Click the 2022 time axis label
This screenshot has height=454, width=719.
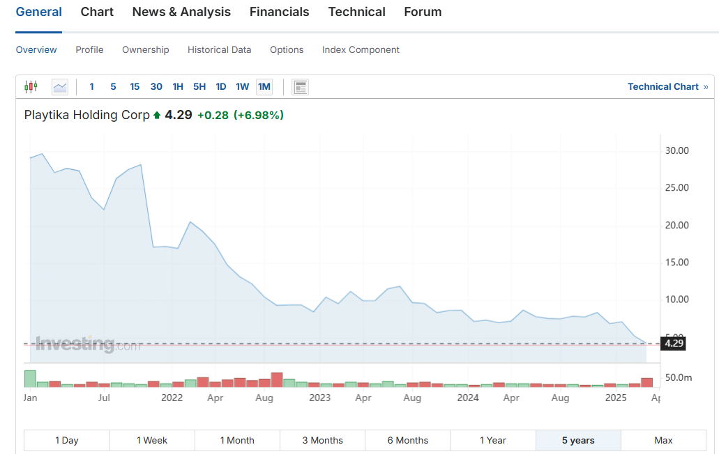tap(172, 398)
